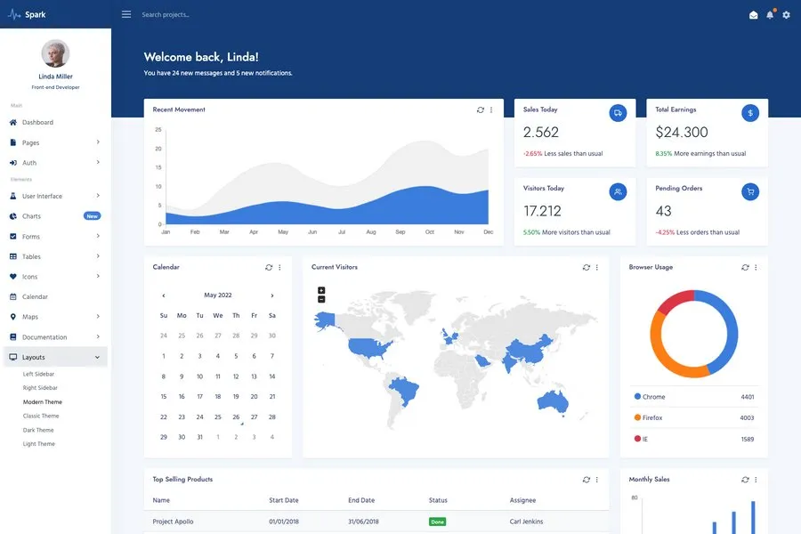Screen dimensions: 801x534
Task: Open the messages envelope icon
Action: pyautogui.click(x=753, y=15)
